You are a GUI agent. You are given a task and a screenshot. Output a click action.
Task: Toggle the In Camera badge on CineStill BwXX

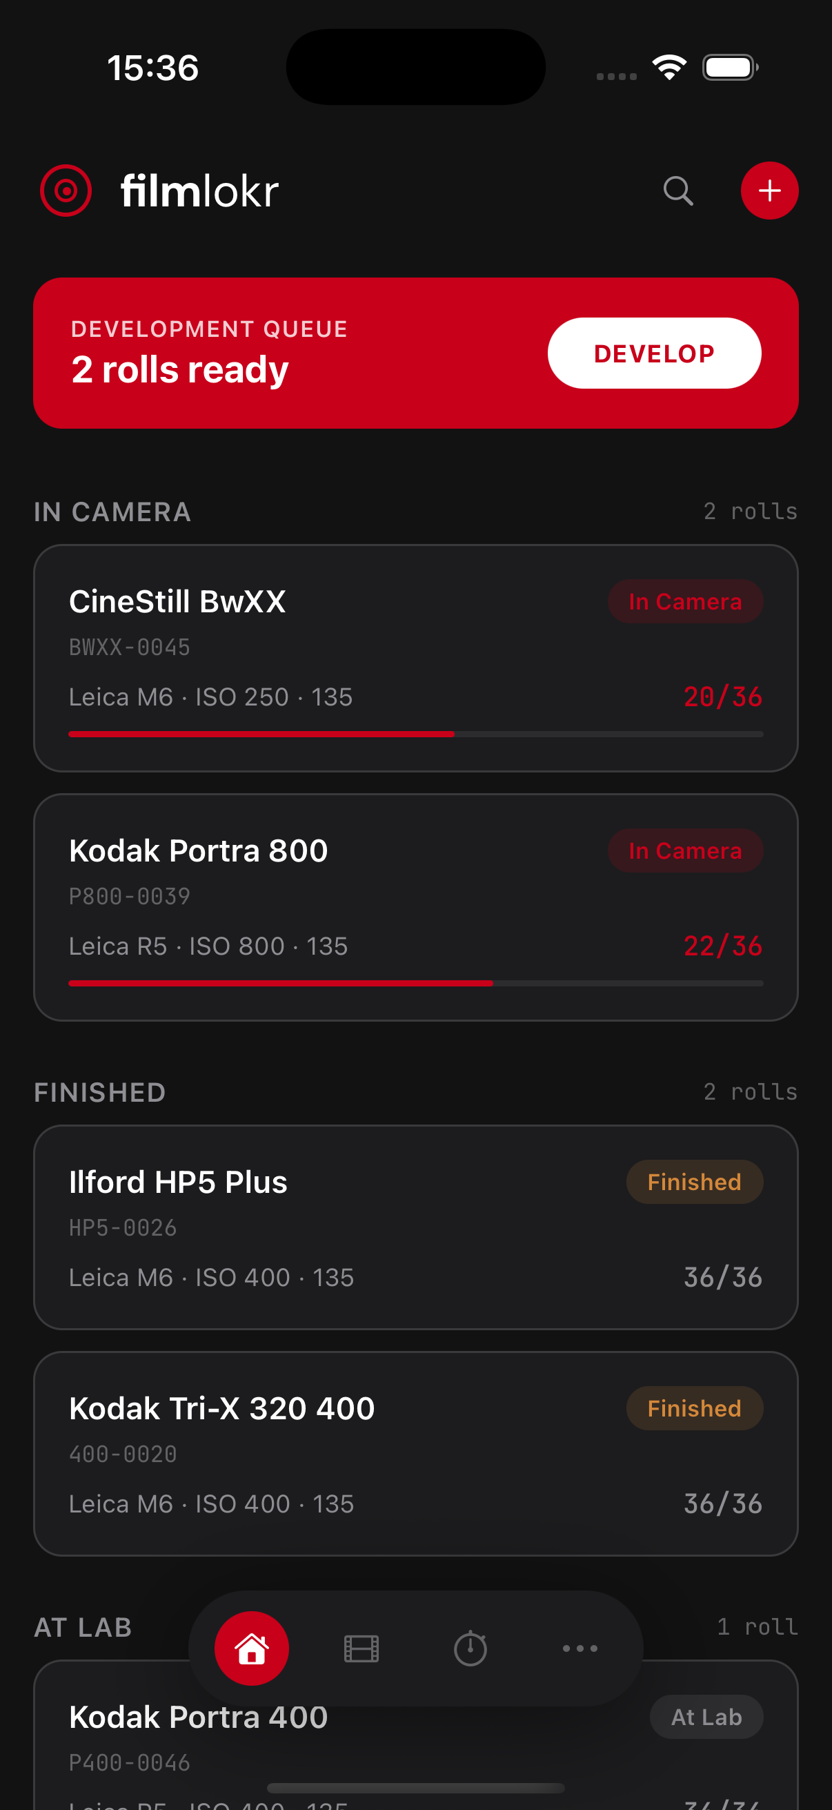point(685,601)
